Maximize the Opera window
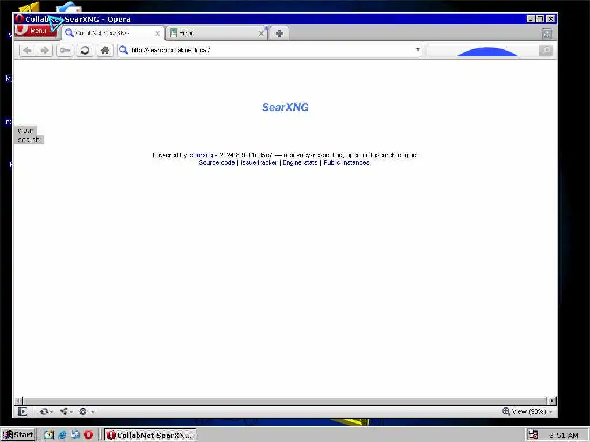590x442 pixels. tap(540, 19)
